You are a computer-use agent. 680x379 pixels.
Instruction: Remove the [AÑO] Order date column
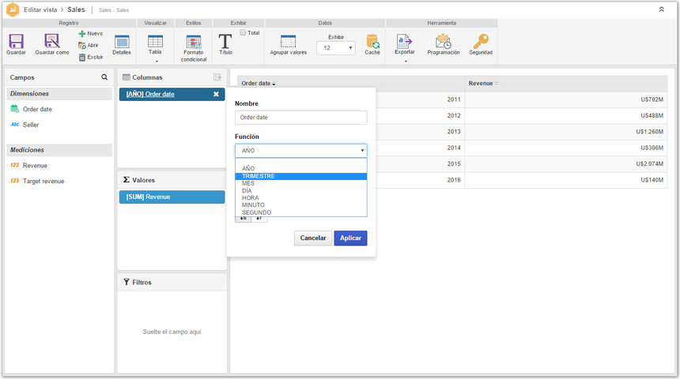[x=216, y=94]
